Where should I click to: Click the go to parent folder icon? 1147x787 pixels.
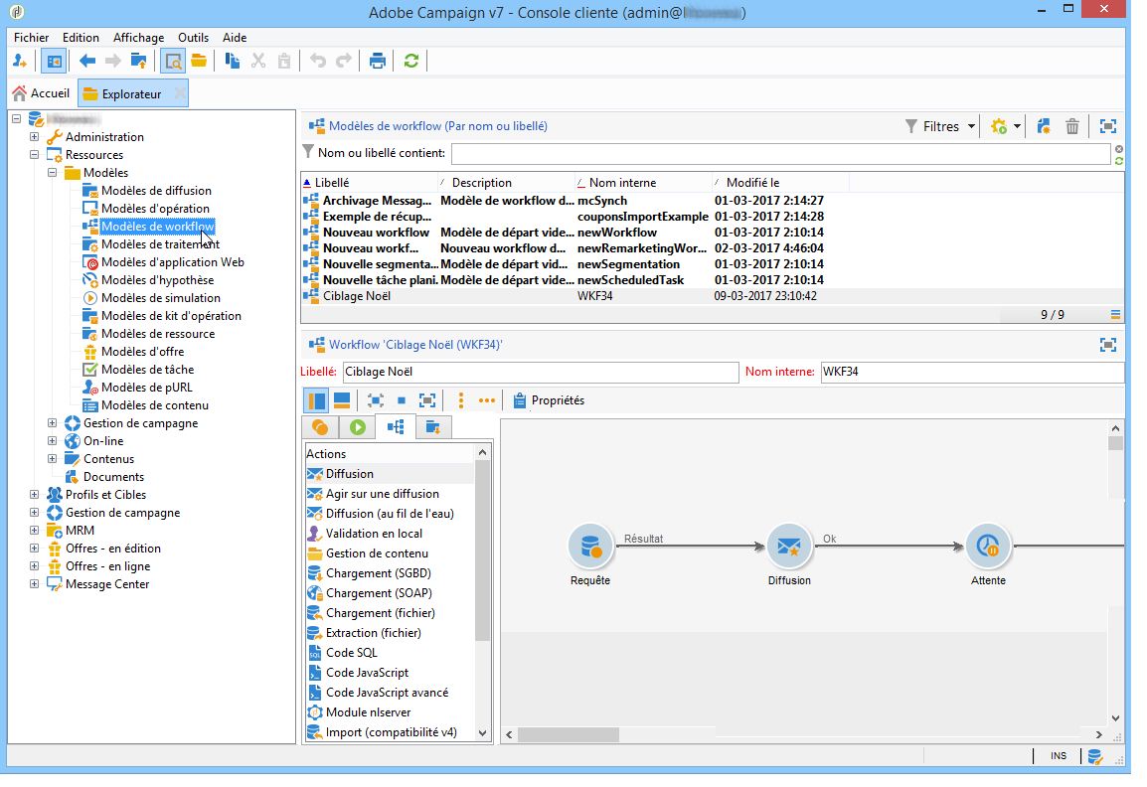[138, 61]
